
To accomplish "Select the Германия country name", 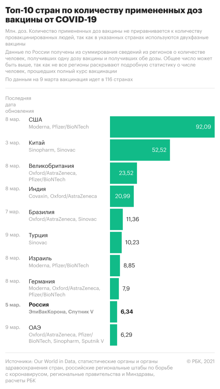I will coord(42,281).
